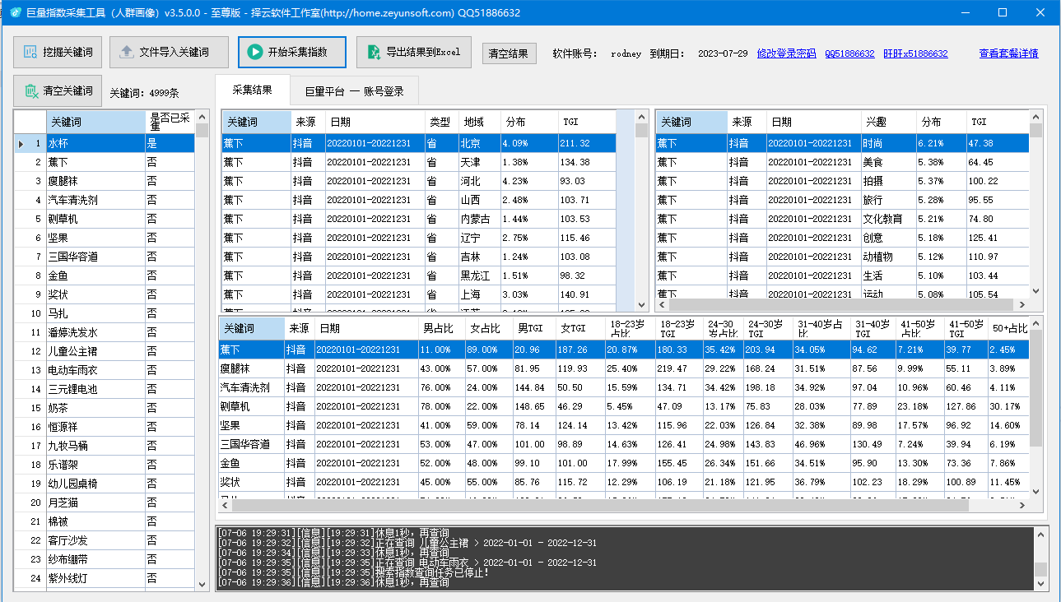Click the app icon in title bar
This screenshot has height=602, width=1061.
(15, 13)
